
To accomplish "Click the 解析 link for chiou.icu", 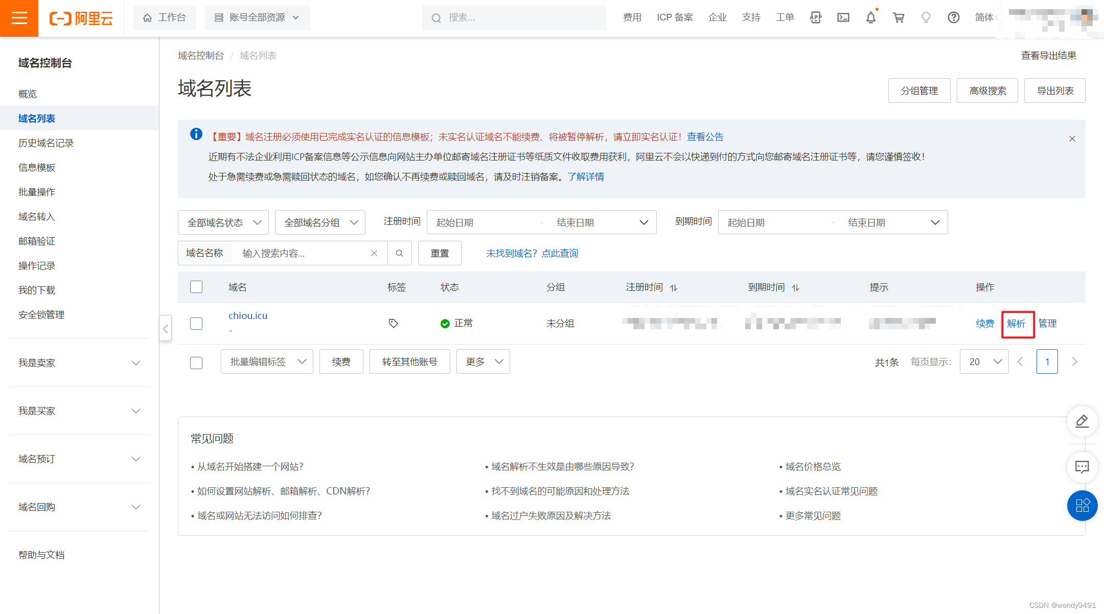I will click(x=1016, y=324).
